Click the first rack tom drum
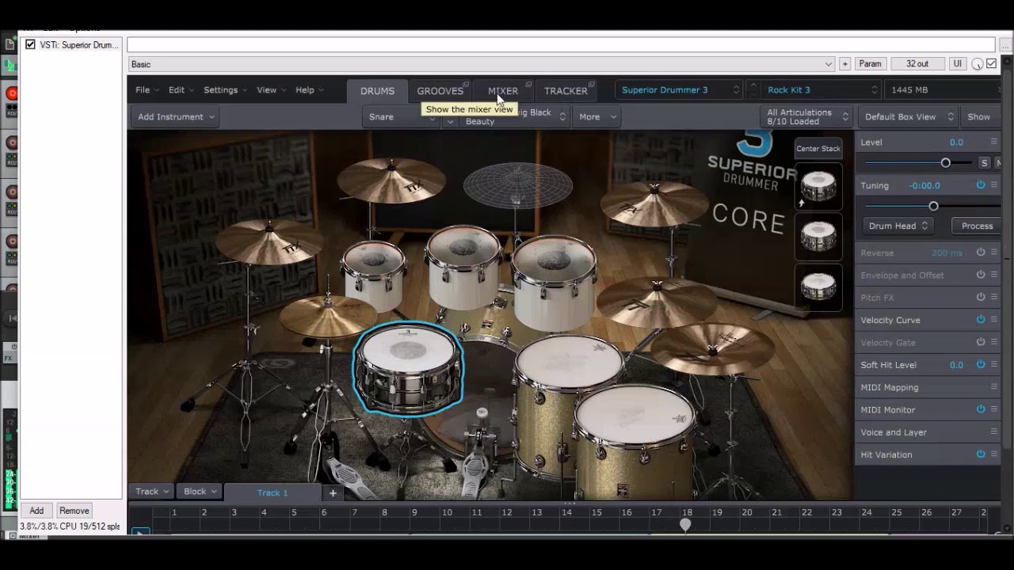Image resolution: width=1014 pixels, height=570 pixels. pos(374,274)
